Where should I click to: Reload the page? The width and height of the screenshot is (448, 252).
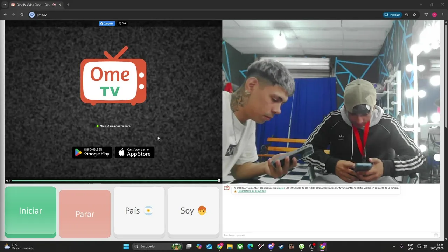[22, 15]
